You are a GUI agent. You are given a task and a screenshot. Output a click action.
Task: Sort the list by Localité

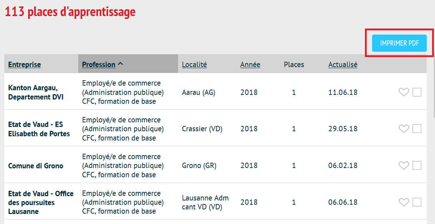tap(194, 65)
